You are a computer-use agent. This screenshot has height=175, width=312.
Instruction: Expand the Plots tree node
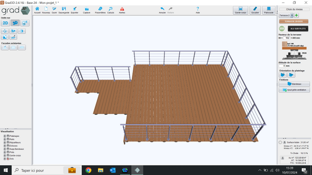4,152
